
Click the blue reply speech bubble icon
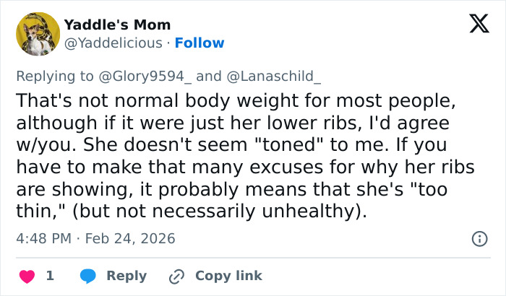[88, 276]
